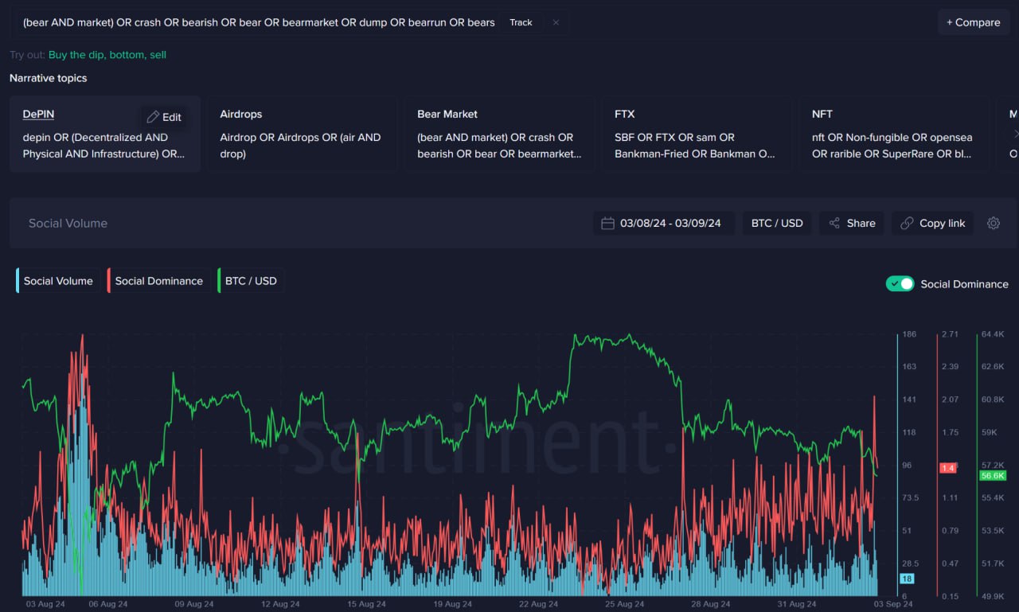Click the 22 Aug 24 date axis label
The height and width of the screenshot is (612, 1019).
tap(538, 604)
